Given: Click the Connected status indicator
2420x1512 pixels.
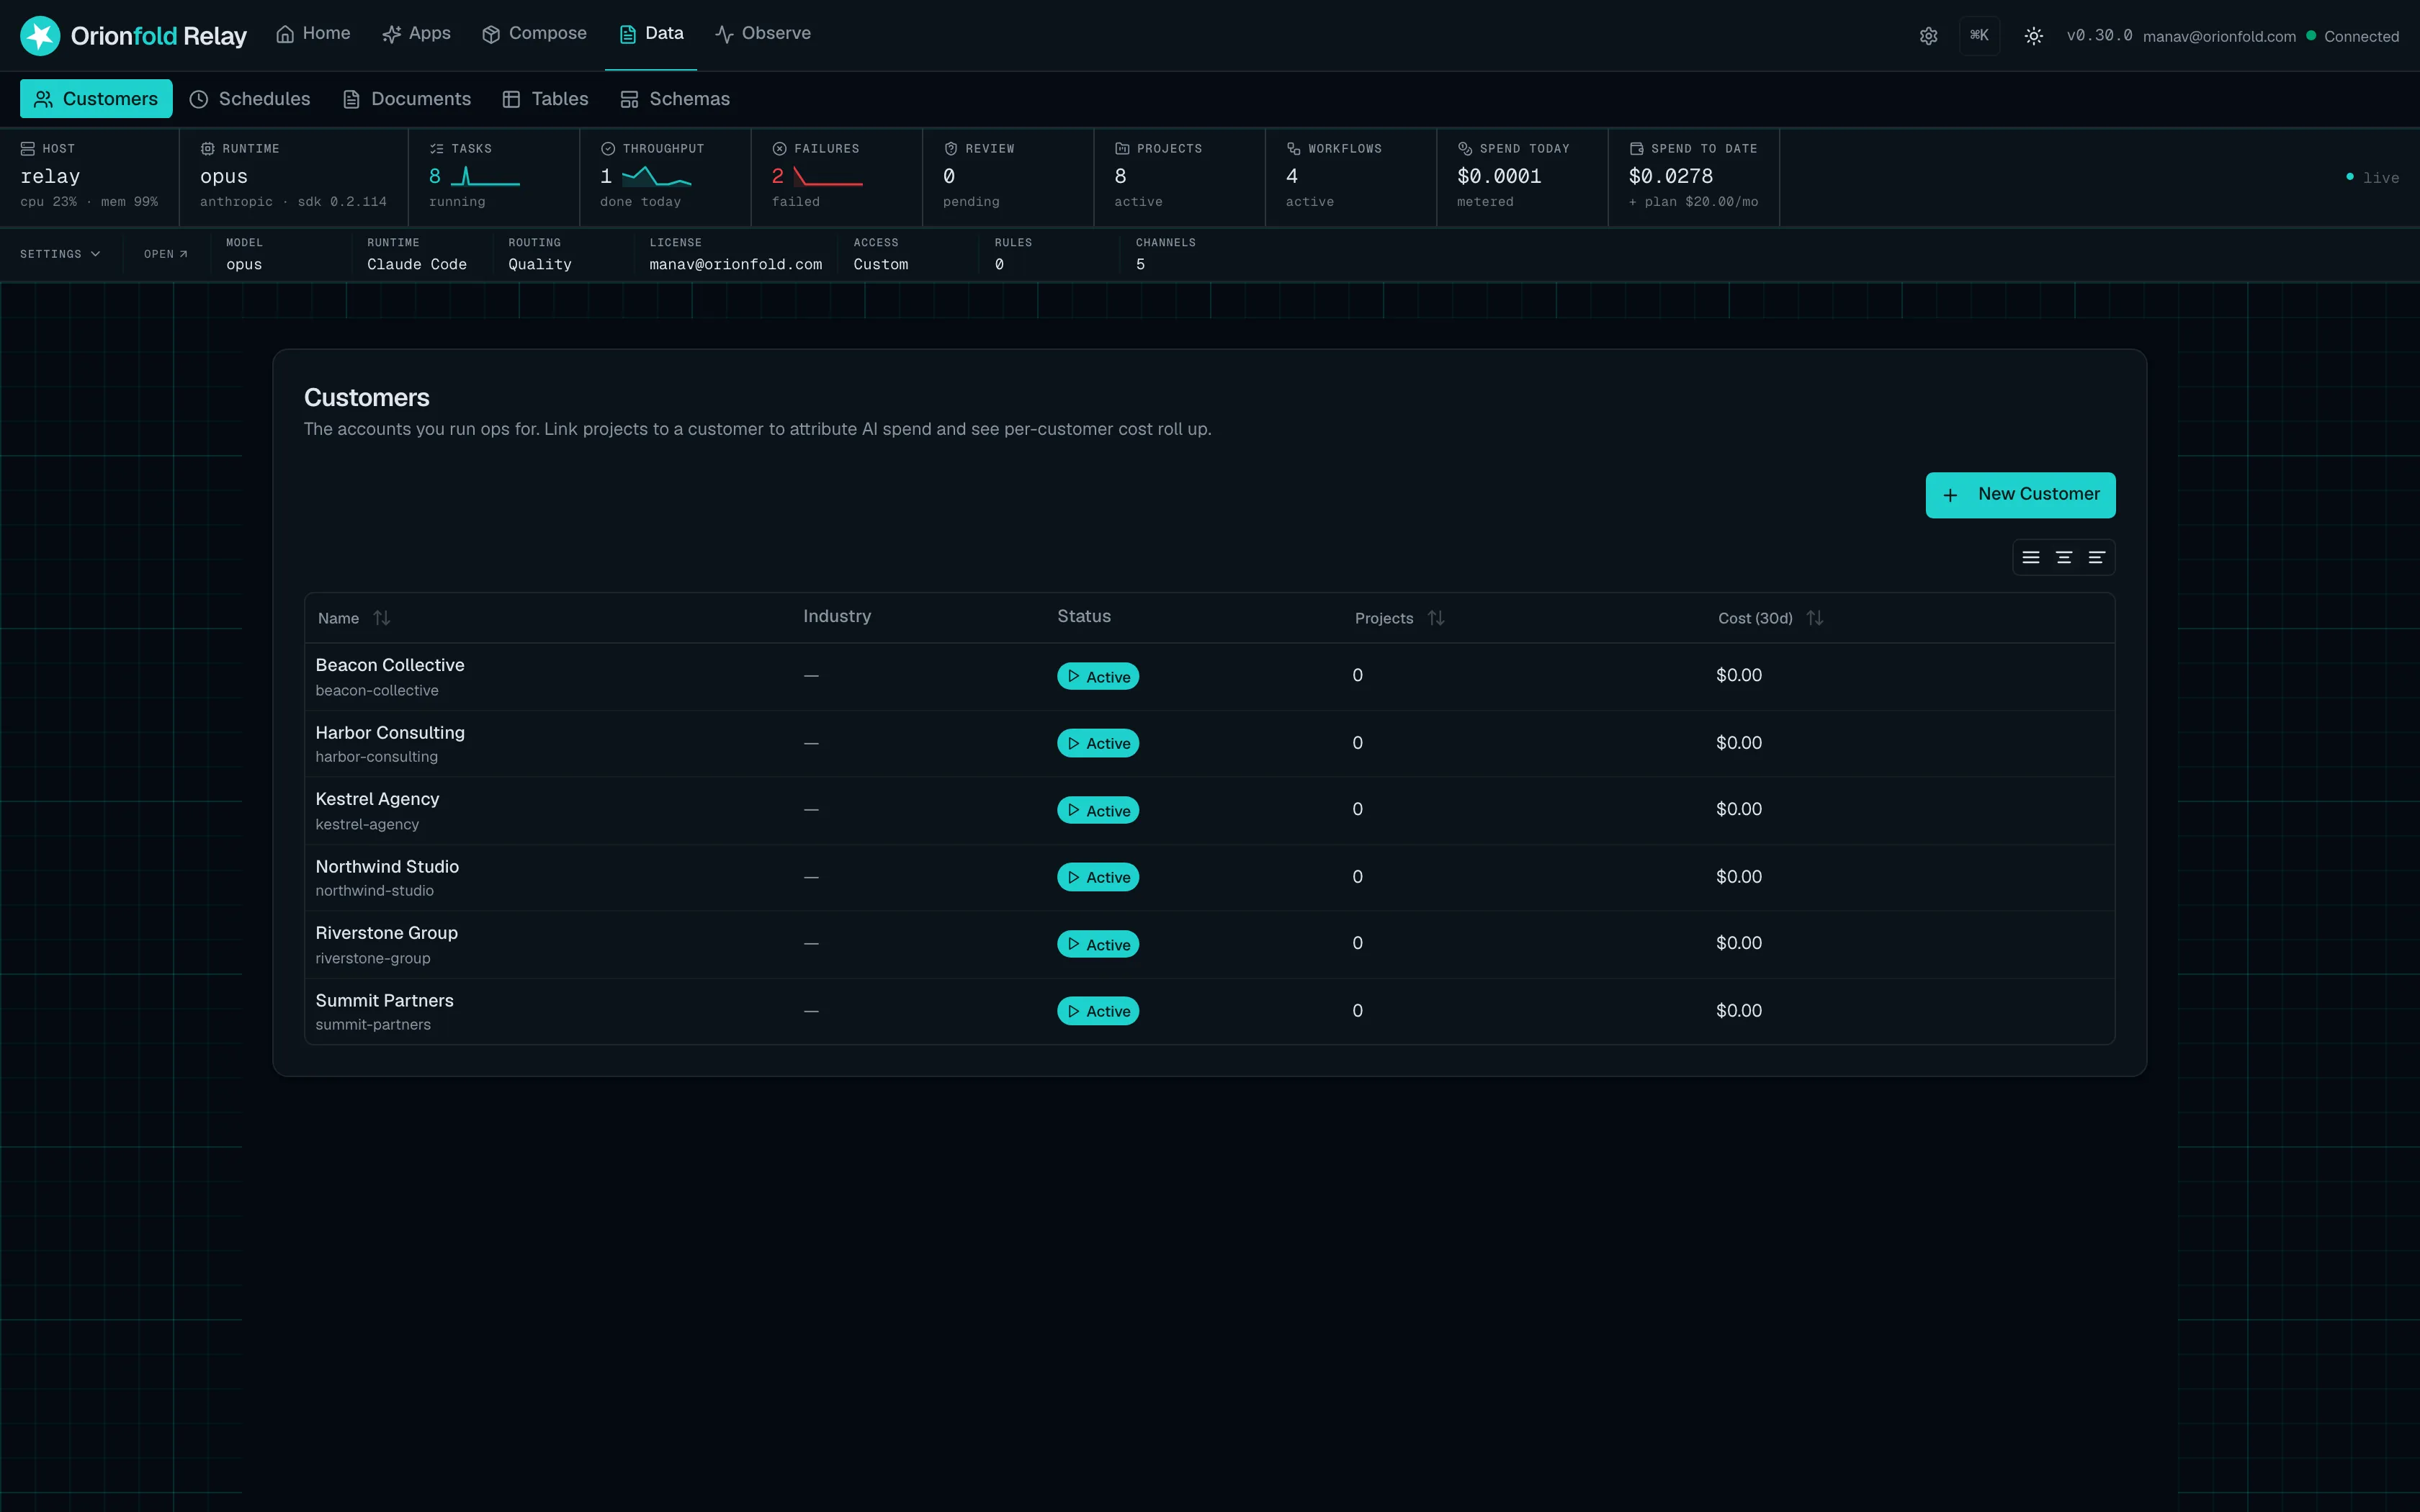Looking at the screenshot, I should pyautogui.click(x=2352, y=36).
